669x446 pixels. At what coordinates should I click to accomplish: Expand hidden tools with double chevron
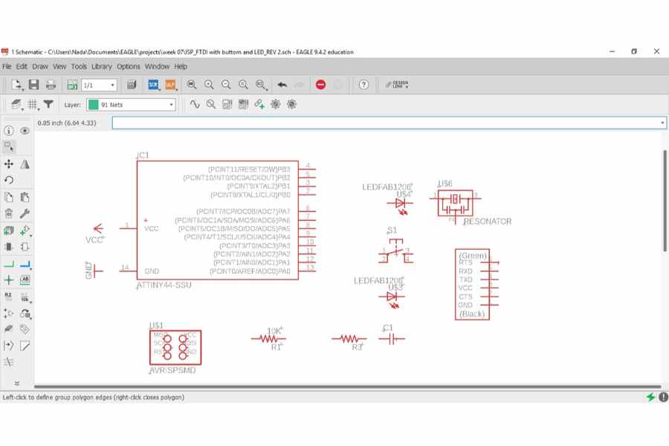coord(17,384)
